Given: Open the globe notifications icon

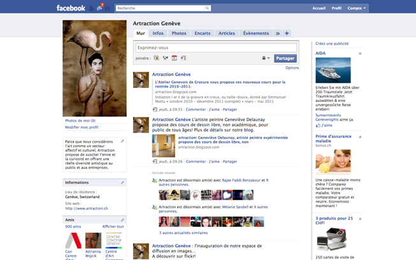Looking at the screenshot, I should coord(107,8).
